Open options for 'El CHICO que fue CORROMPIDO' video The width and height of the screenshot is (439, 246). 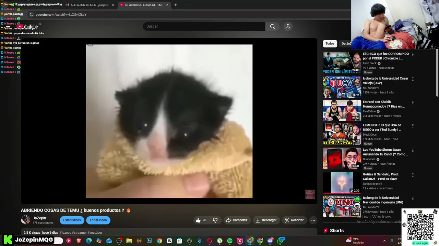click(413, 54)
